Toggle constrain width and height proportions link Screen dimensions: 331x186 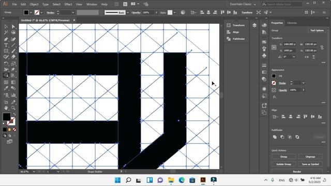[322, 48]
